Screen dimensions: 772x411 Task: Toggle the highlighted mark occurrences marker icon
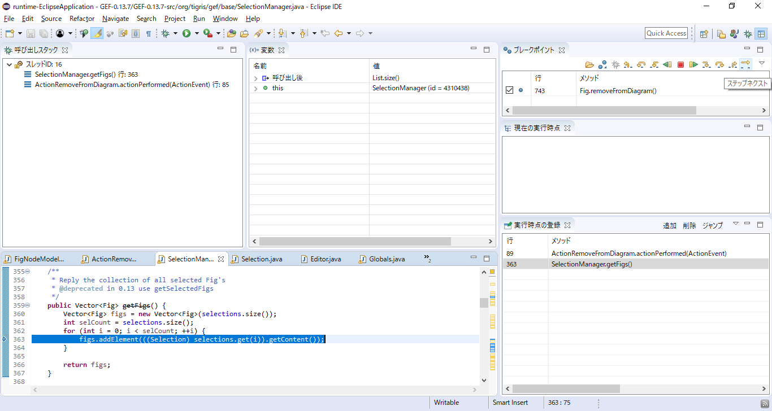click(97, 33)
